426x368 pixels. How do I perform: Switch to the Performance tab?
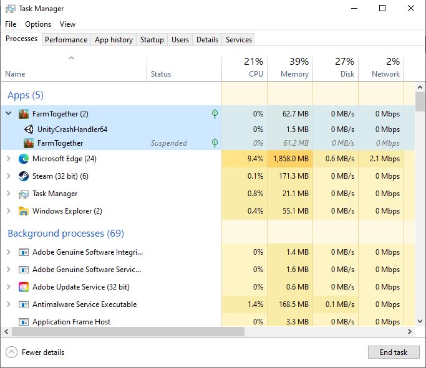pos(66,40)
